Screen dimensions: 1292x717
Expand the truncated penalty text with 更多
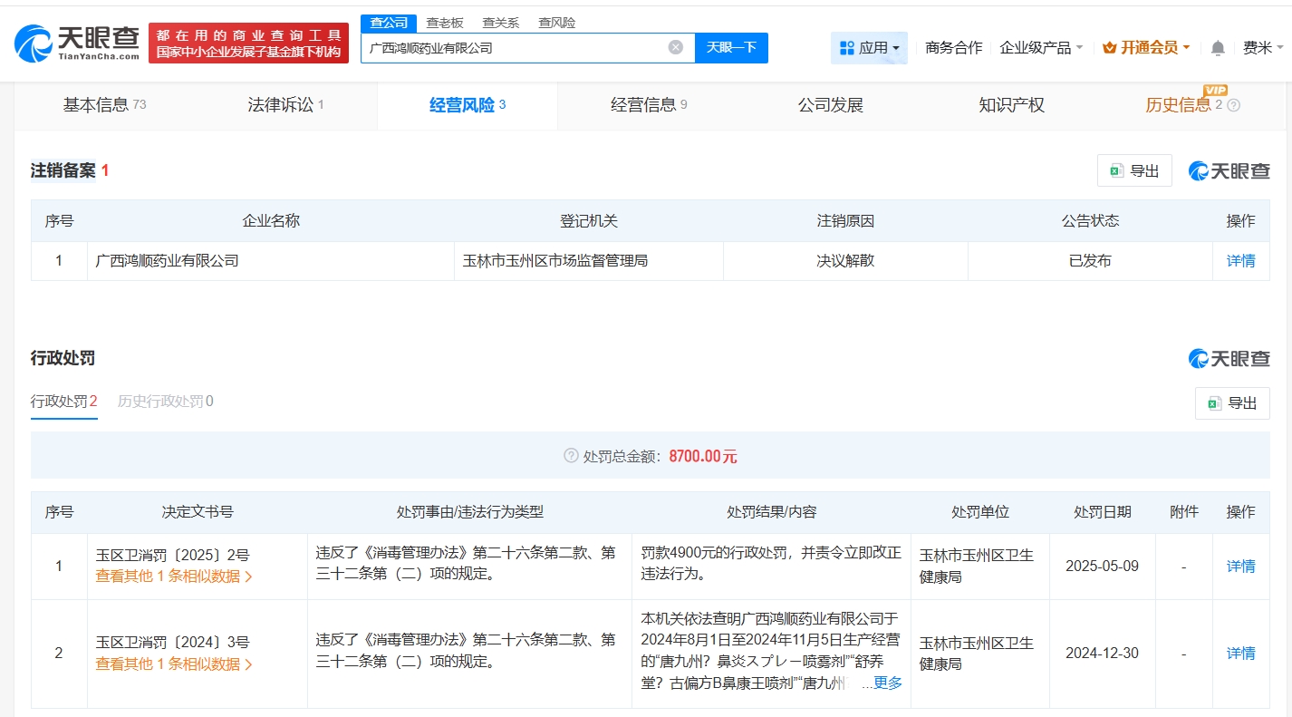tap(882, 683)
